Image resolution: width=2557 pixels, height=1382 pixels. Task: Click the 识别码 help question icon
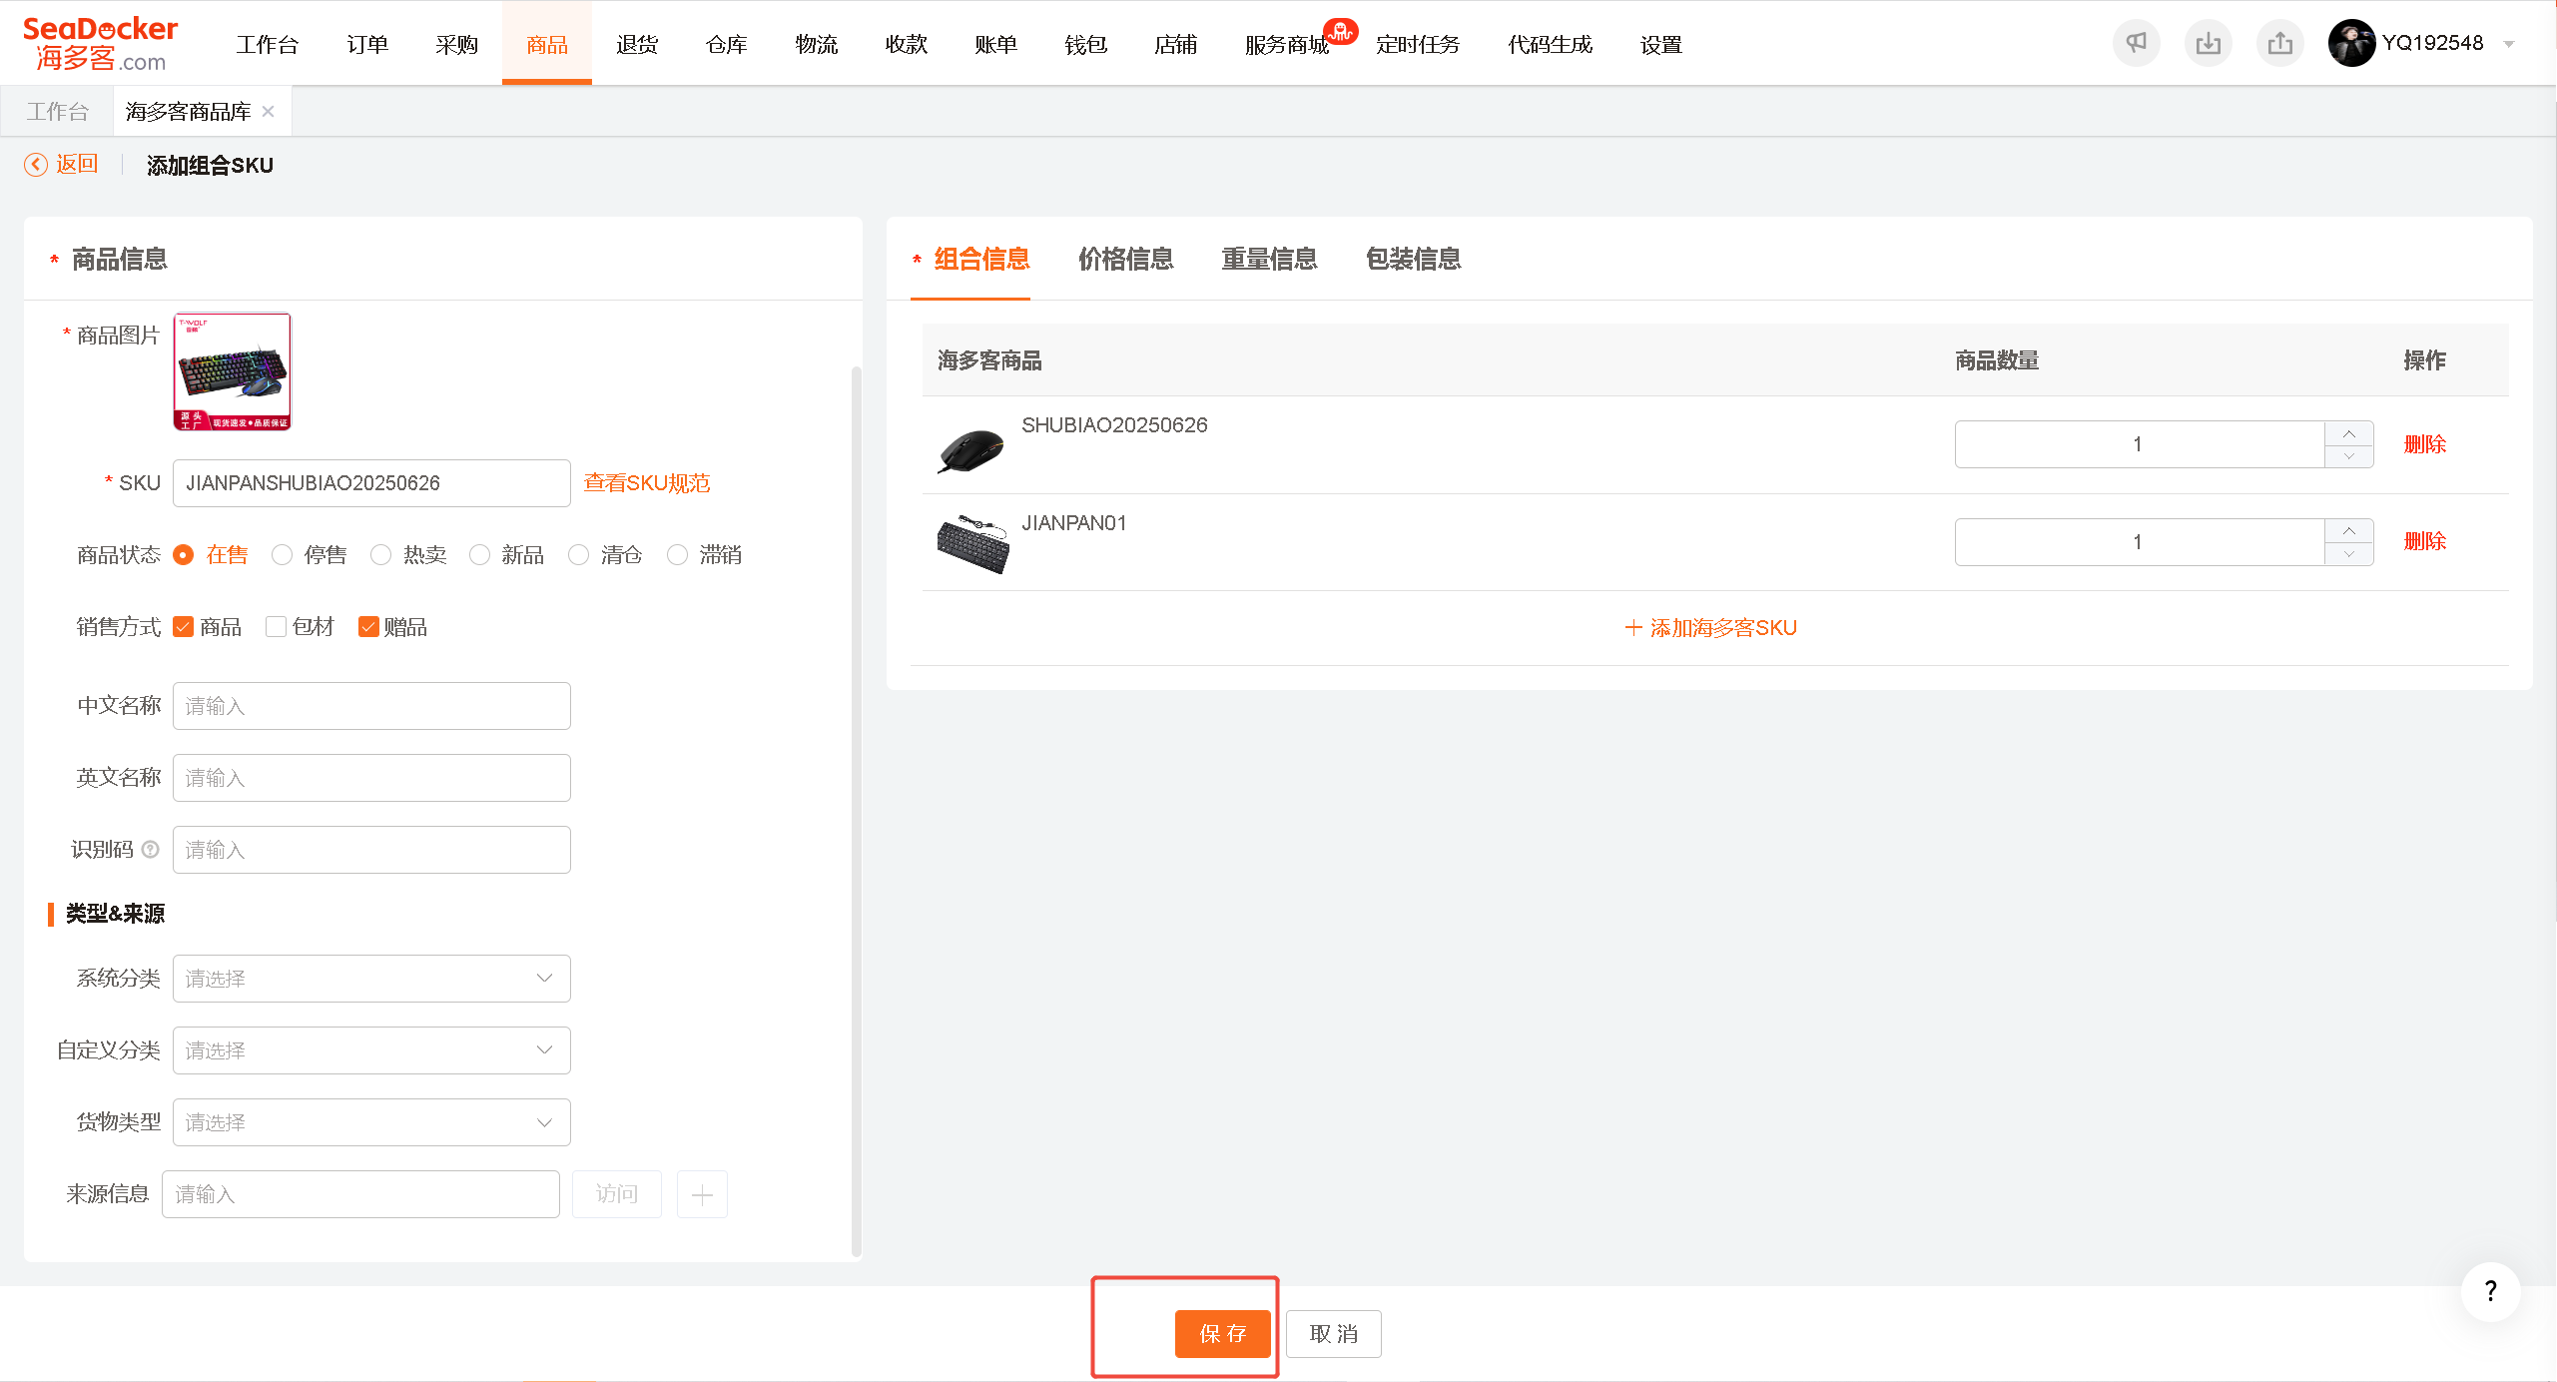tap(151, 850)
